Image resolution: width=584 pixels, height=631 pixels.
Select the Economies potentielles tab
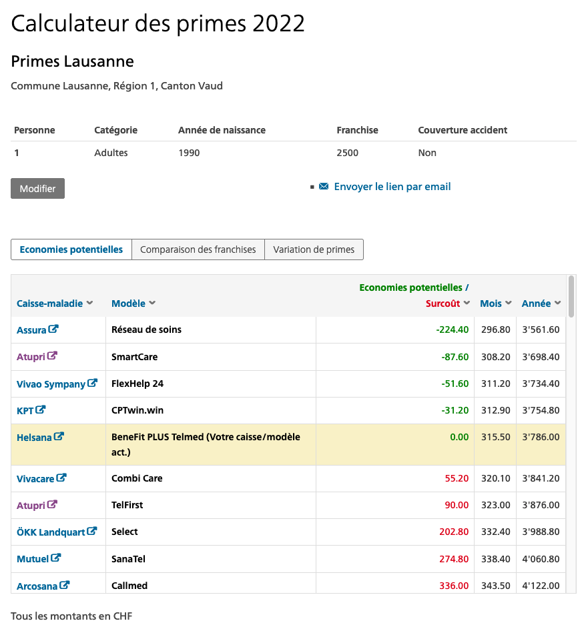[x=71, y=249]
